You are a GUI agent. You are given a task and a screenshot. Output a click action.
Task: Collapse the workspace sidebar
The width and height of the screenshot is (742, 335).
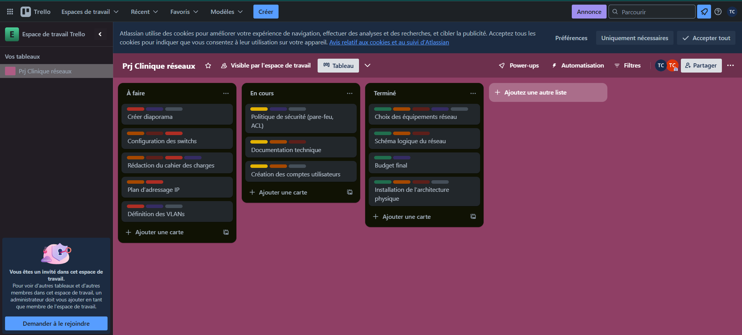pyautogui.click(x=100, y=34)
